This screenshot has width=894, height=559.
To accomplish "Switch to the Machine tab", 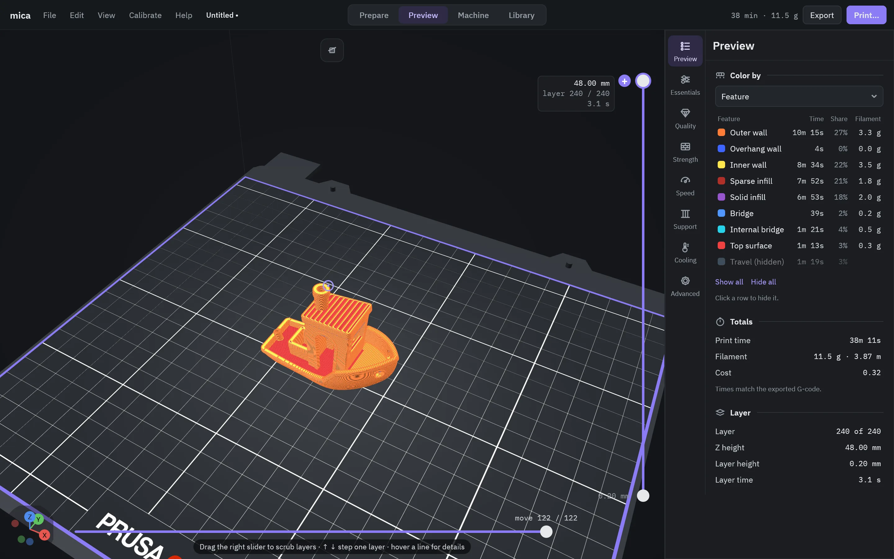I will click(x=473, y=15).
